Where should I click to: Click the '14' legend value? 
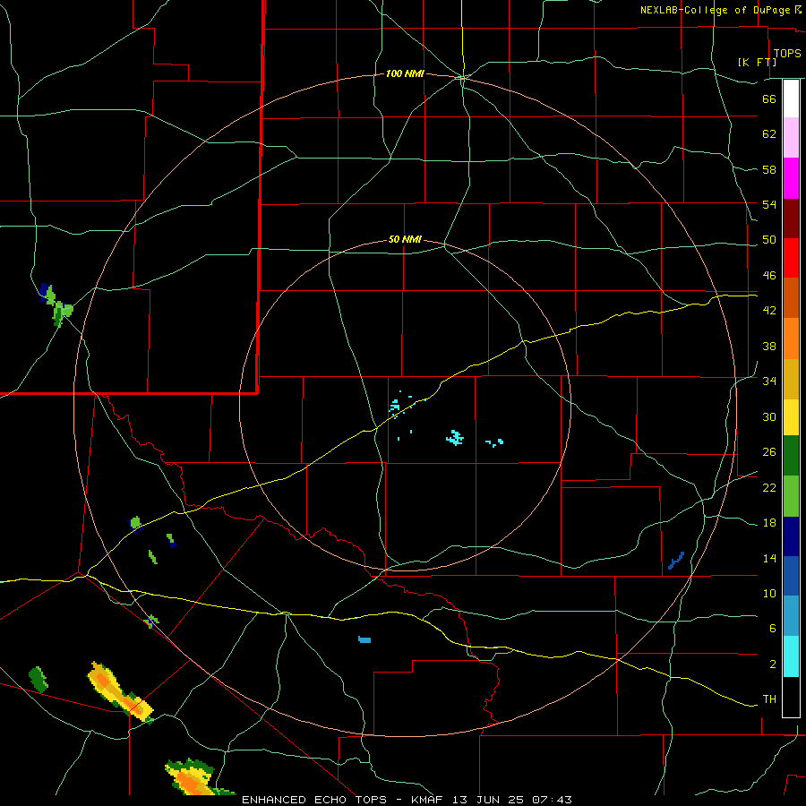(769, 558)
